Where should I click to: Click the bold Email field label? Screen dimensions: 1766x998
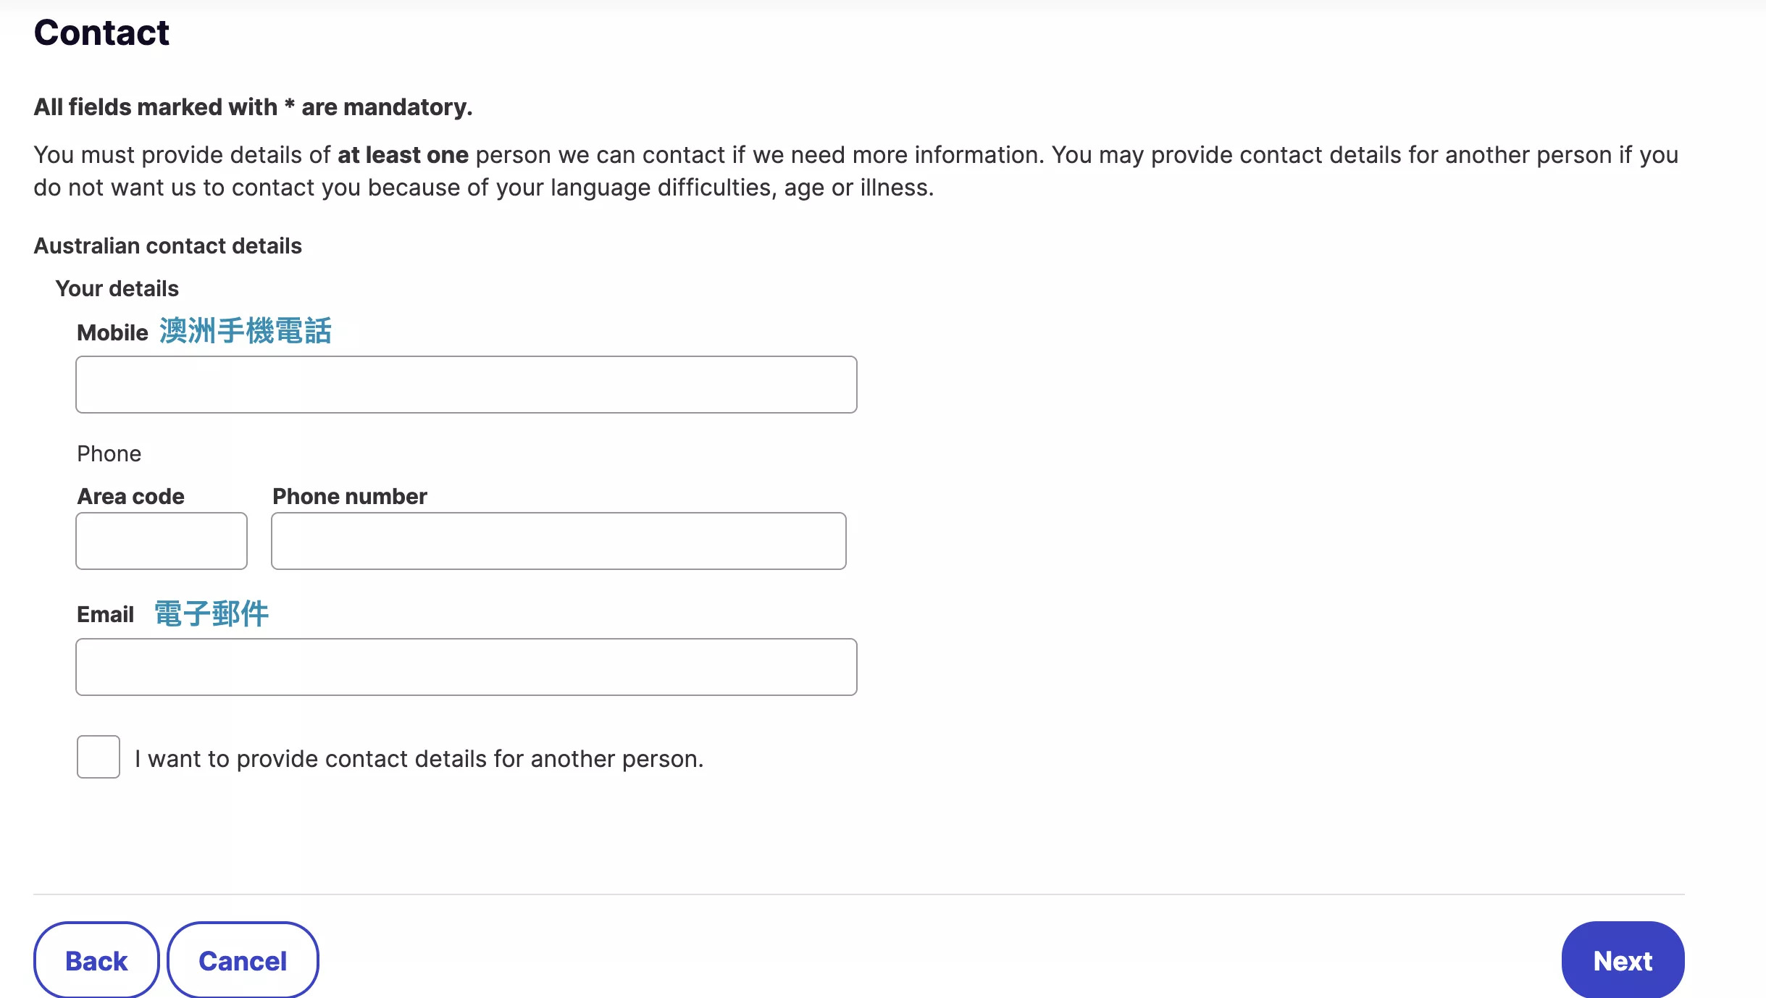point(106,614)
